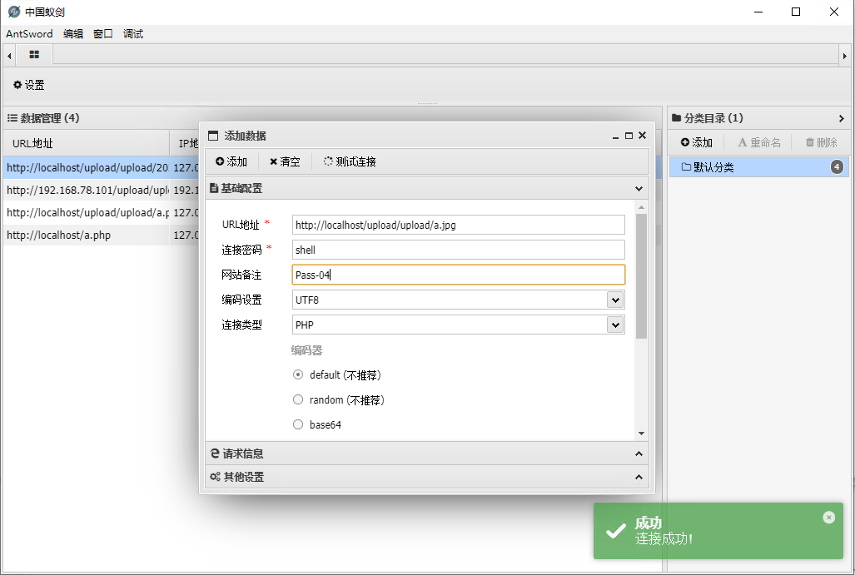Click into the 连接密码 input field

[x=458, y=250]
